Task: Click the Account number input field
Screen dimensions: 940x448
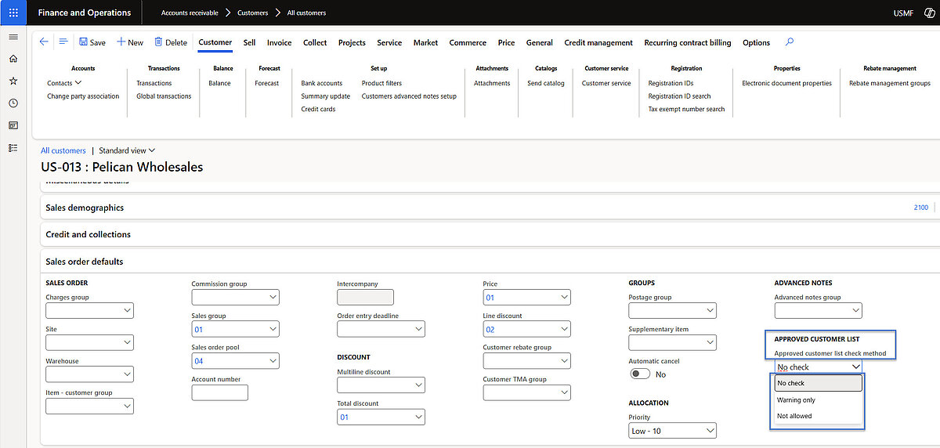Action: [219, 392]
